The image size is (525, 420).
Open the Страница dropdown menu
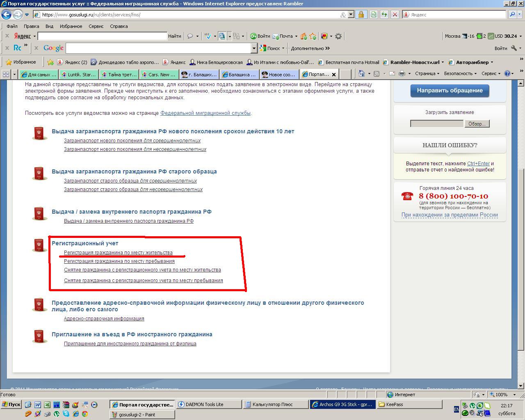(427, 74)
